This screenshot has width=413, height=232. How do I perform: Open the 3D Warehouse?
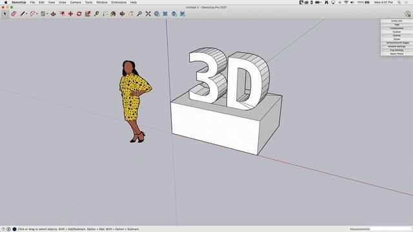coord(157,14)
